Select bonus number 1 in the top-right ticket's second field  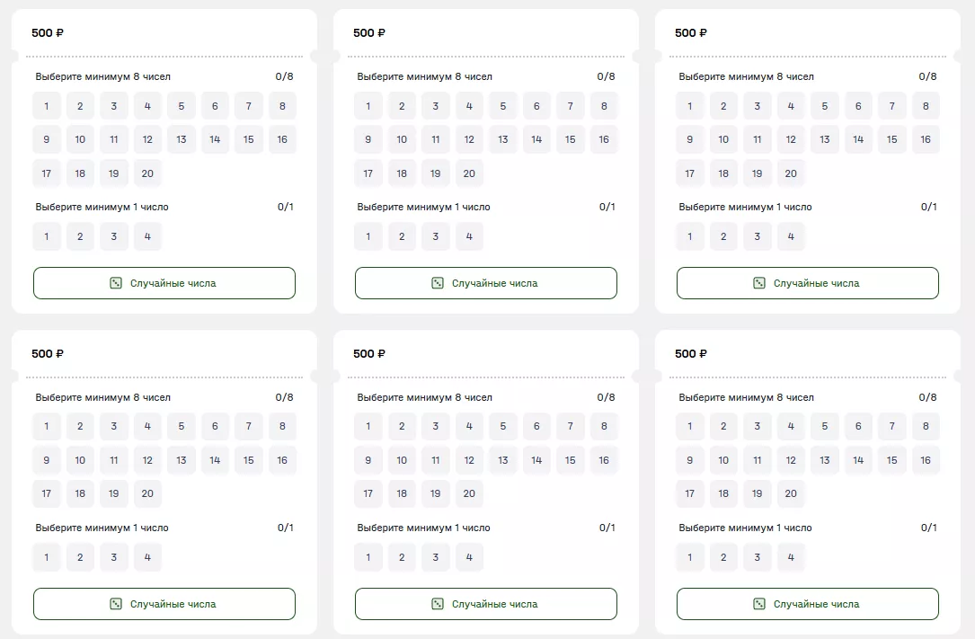[x=690, y=236]
